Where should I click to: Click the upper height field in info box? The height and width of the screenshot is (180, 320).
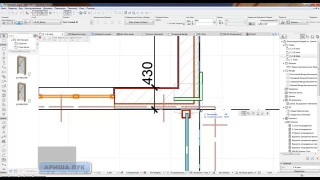coord(203,20)
